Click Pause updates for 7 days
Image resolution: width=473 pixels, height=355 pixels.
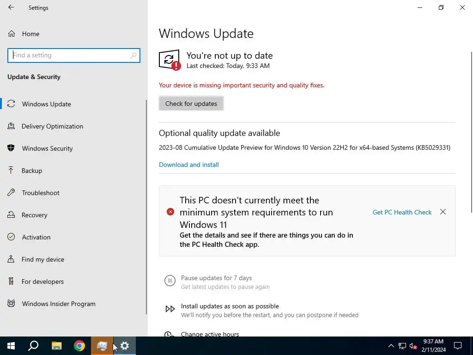coord(216,278)
